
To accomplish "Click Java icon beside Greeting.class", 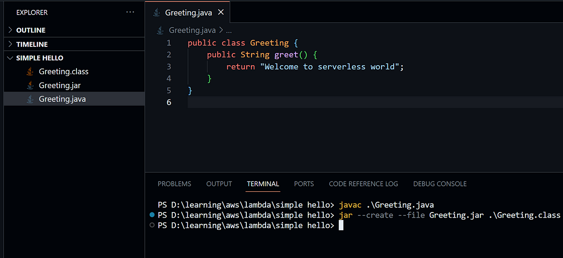I will pos(30,72).
